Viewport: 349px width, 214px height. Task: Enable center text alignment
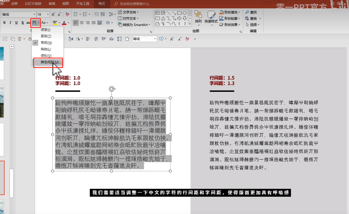[82, 23]
